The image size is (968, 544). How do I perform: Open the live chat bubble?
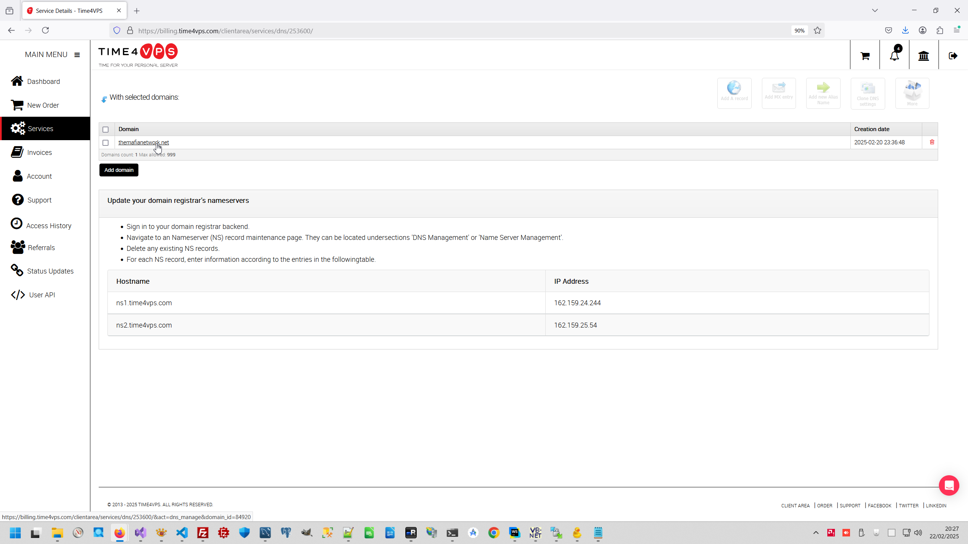point(949,485)
